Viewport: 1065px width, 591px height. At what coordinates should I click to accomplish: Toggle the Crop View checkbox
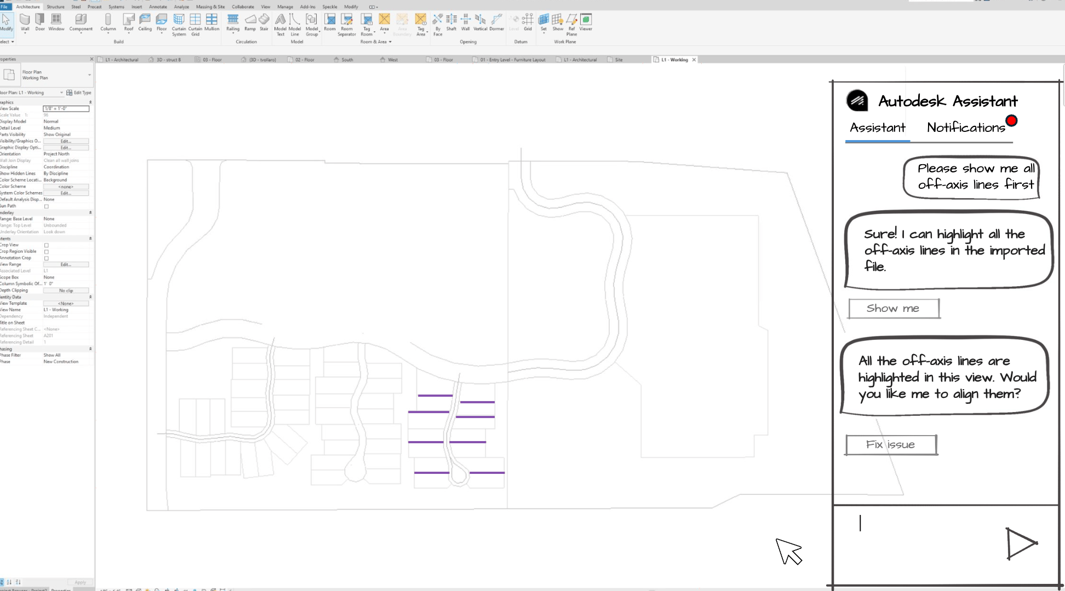tap(47, 245)
